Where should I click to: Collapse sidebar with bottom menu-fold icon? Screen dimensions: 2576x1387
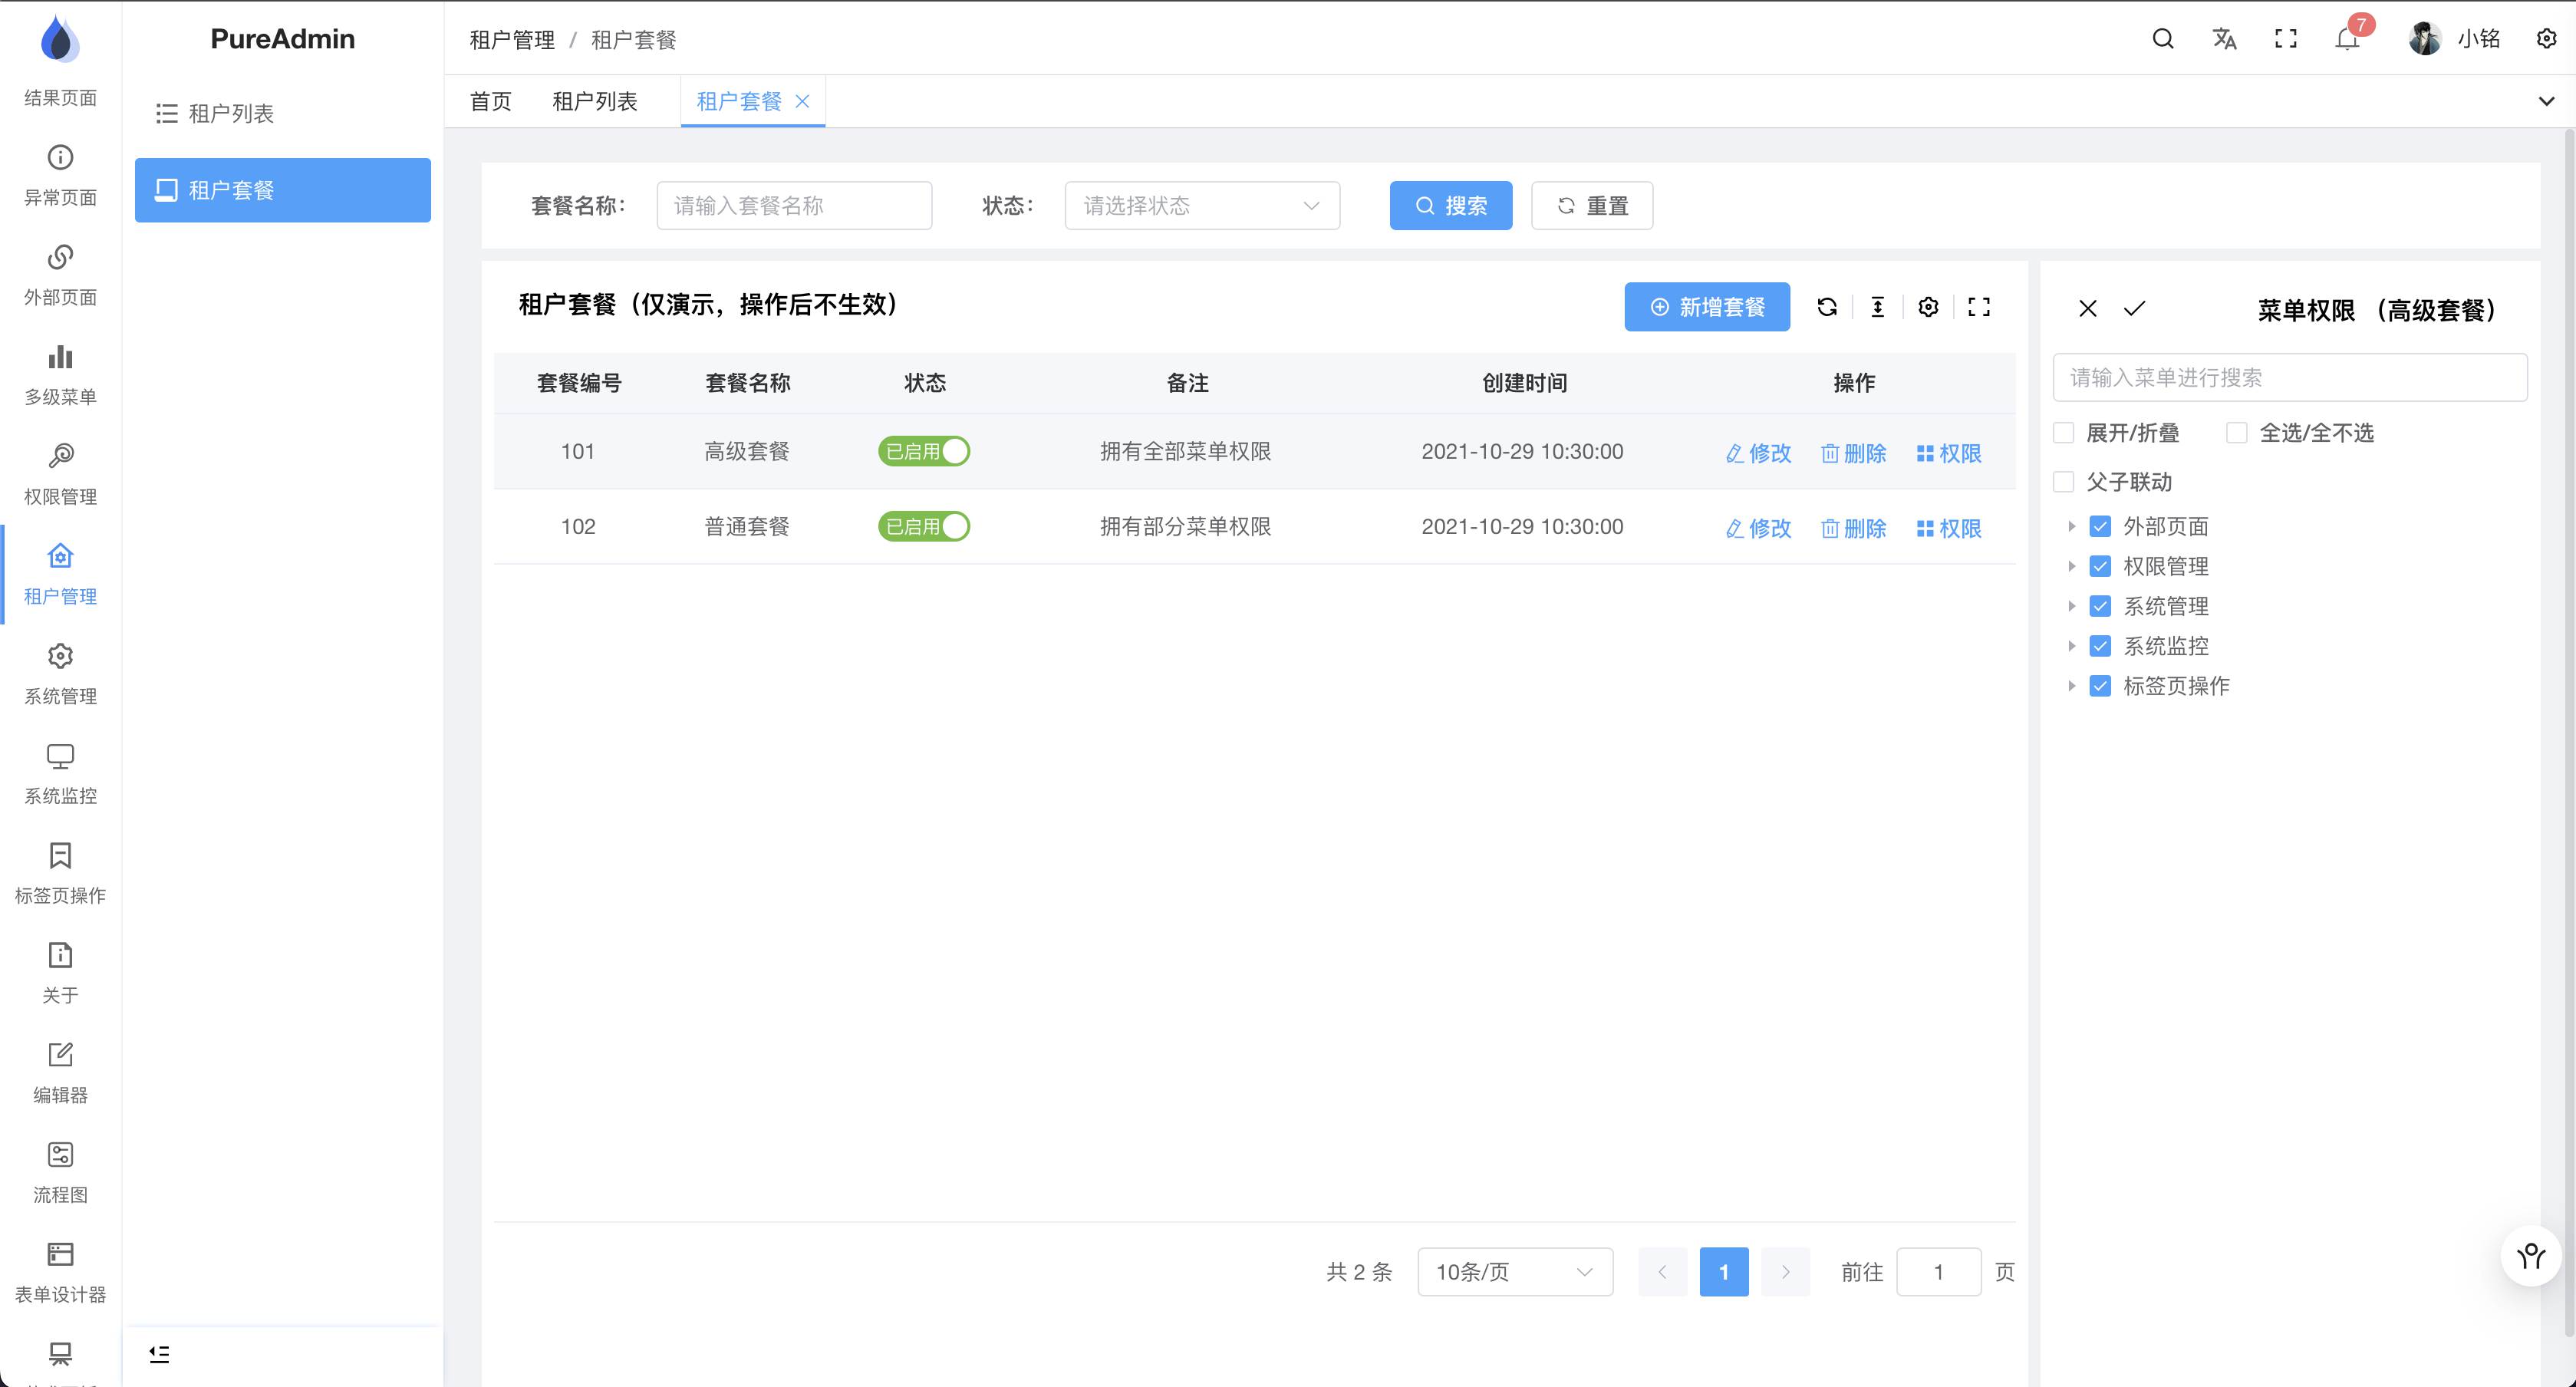(x=159, y=1354)
